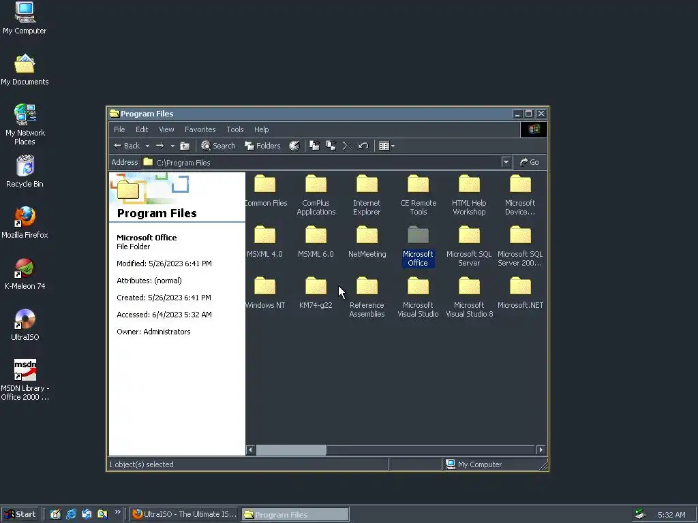
Task: Expand the Address bar dropdown arrow
Action: tap(506, 162)
